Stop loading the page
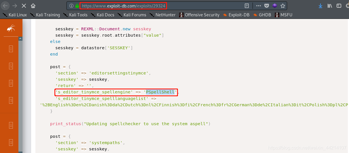This screenshot has width=349, height=153. 24,6
